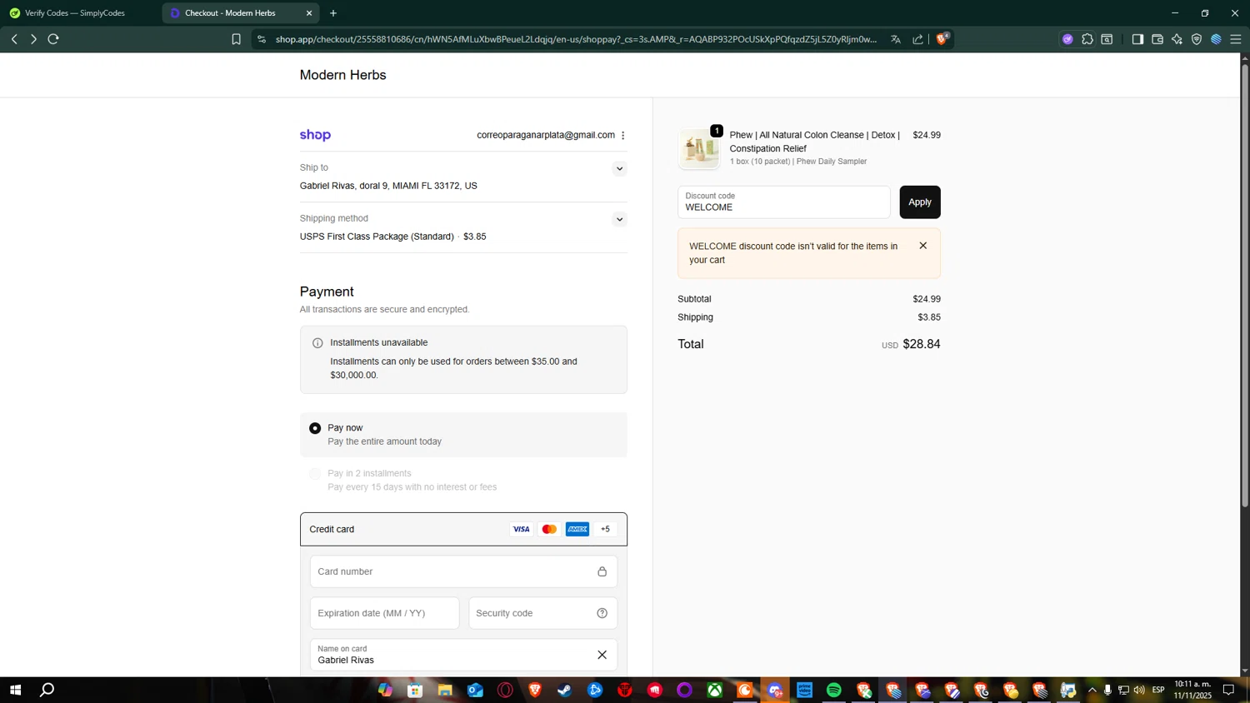Open Windows taskbar search
Image resolution: width=1250 pixels, height=703 pixels.
[47, 690]
